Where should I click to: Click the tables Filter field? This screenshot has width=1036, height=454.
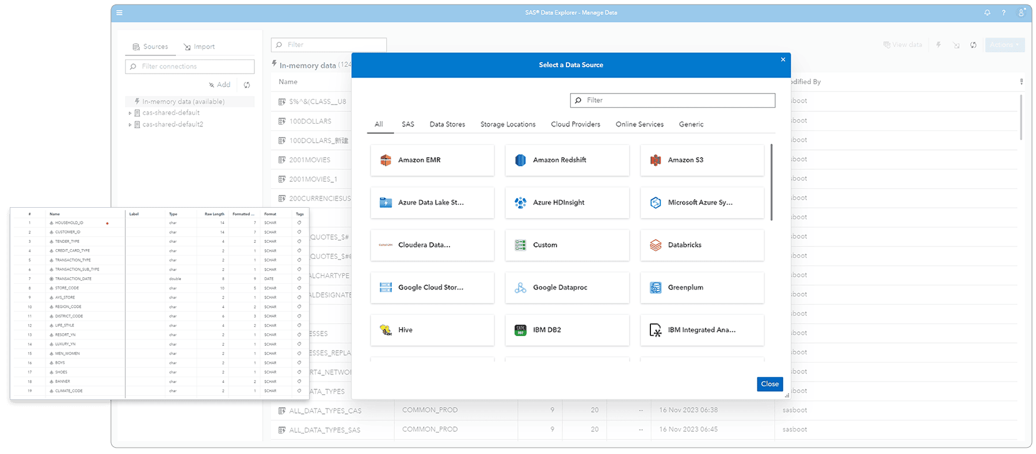tap(329, 45)
